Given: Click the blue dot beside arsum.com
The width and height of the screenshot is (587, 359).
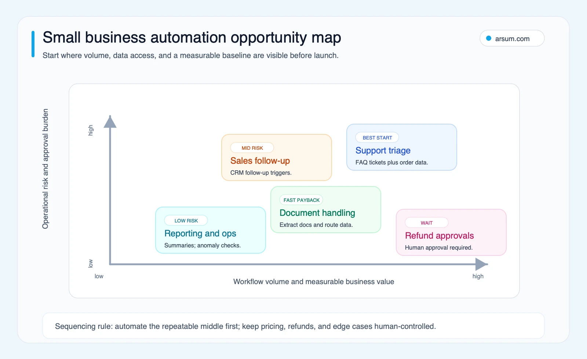Looking at the screenshot, I should 489,38.
